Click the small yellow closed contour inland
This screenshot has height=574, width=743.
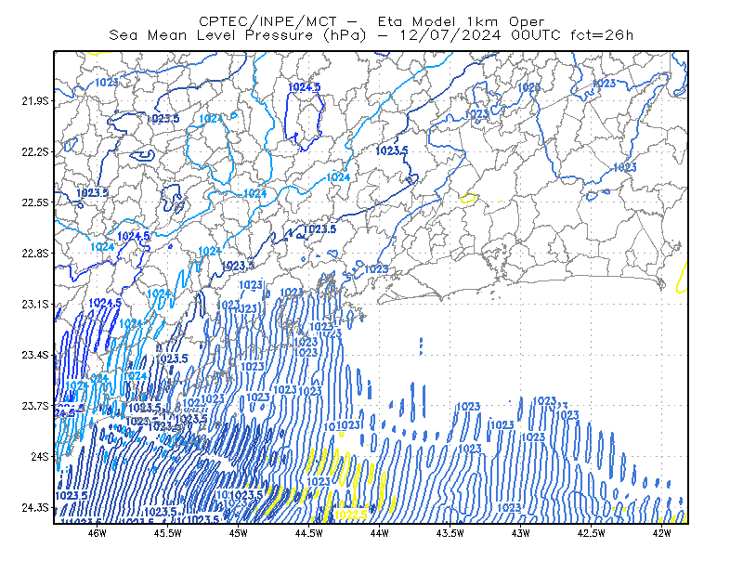pos(468,198)
